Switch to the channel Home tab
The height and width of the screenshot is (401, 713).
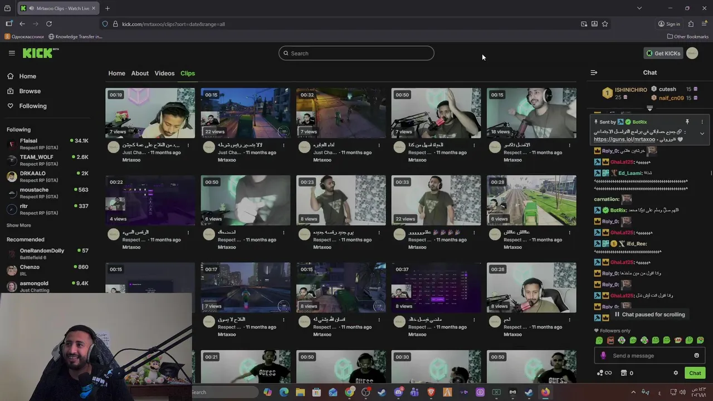(116, 73)
